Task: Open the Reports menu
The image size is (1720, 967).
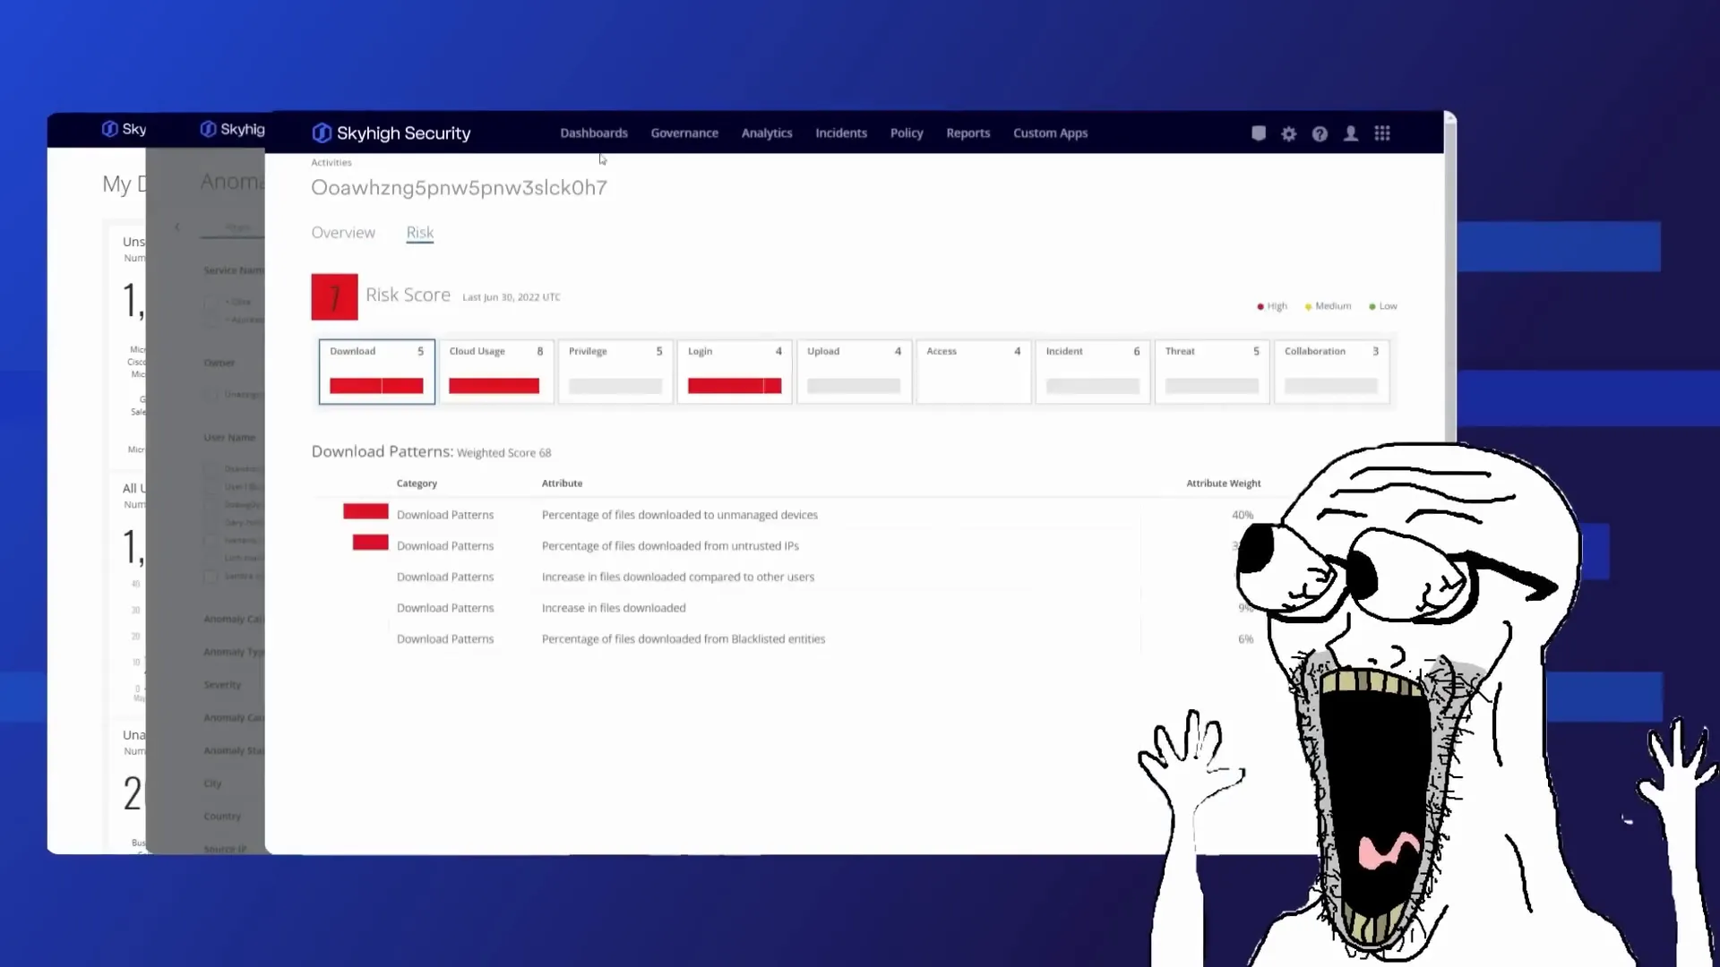Action: tap(968, 133)
